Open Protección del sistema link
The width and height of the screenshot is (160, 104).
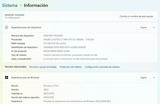70,67
